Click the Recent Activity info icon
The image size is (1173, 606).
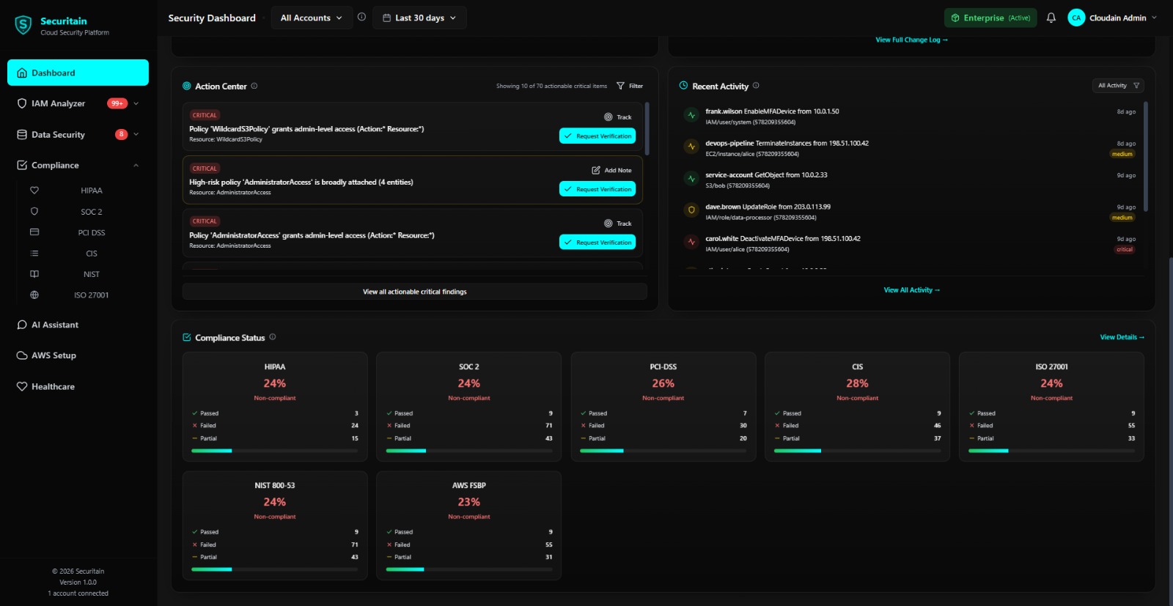(756, 85)
